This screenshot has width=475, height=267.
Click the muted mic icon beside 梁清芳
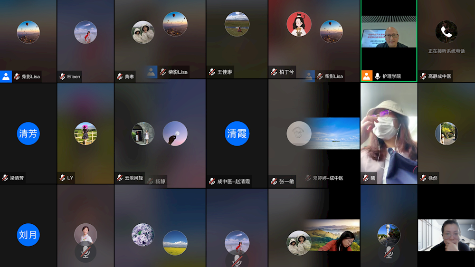(5, 178)
